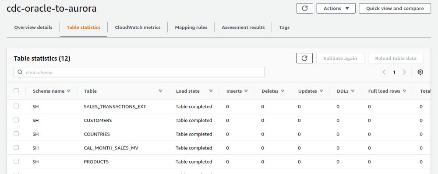Check the PRODUCTS row checkbox
This screenshot has height=174, width=438.
click(16, 161)
